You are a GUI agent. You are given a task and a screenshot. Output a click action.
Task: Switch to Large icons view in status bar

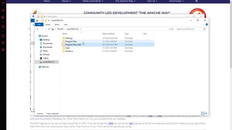coord(206,113)
